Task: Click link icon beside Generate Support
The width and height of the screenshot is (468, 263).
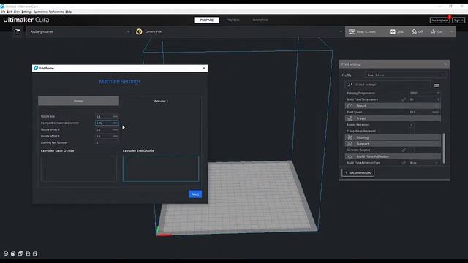Action: point(404,150)
